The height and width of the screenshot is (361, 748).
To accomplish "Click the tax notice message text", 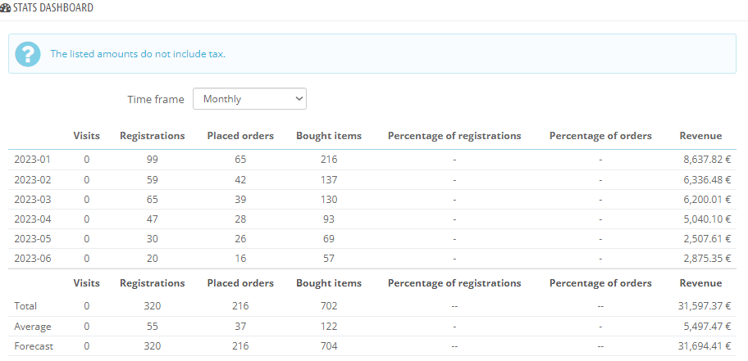I will click(138, 54).
